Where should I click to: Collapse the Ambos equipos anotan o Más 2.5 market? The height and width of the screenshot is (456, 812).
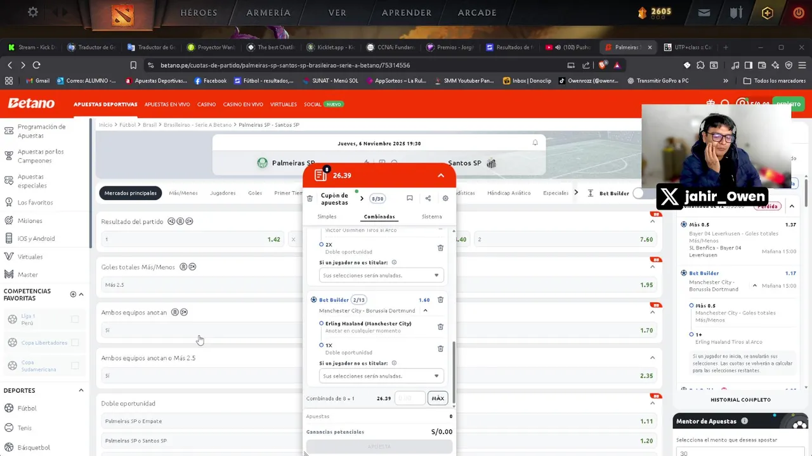pyautogui.click(x=652, y=358)
